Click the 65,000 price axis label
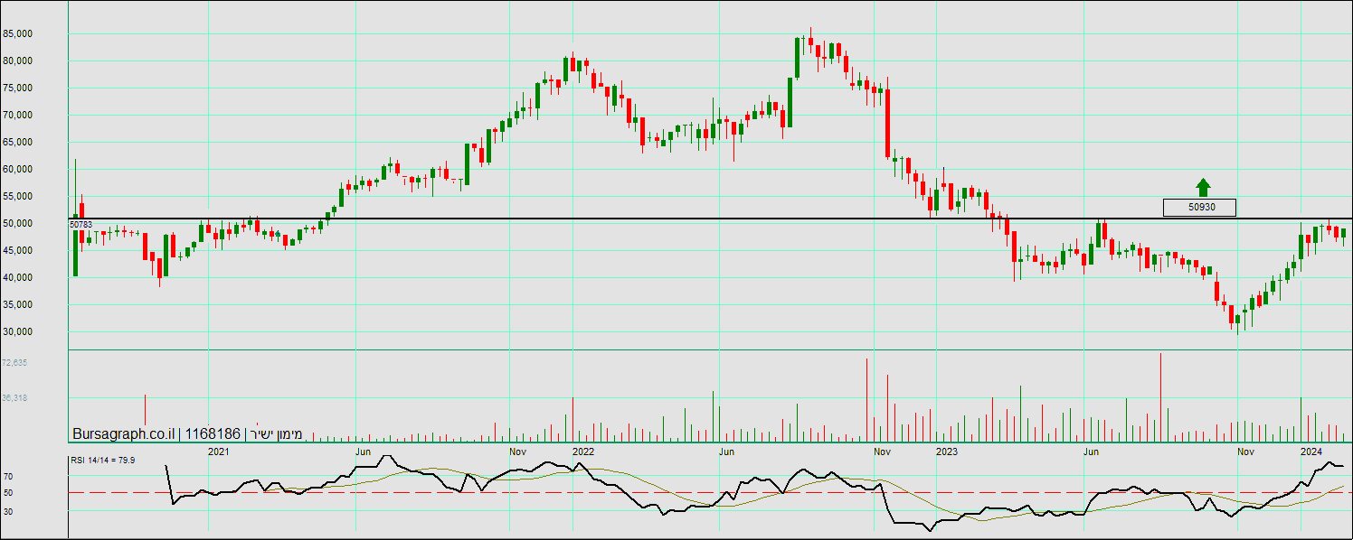 coord(18,142)
